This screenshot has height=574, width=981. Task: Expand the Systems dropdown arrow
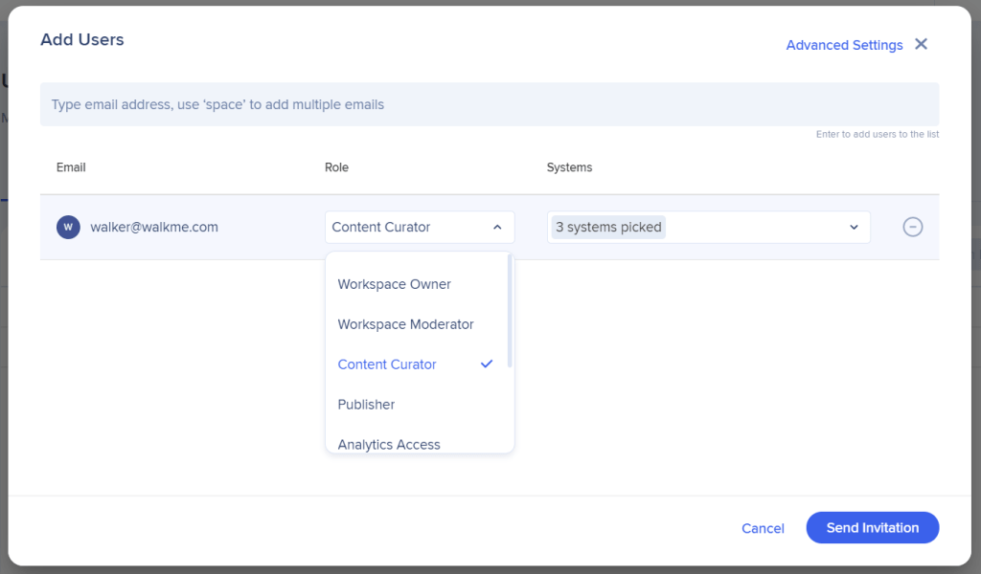coord(854,228)
